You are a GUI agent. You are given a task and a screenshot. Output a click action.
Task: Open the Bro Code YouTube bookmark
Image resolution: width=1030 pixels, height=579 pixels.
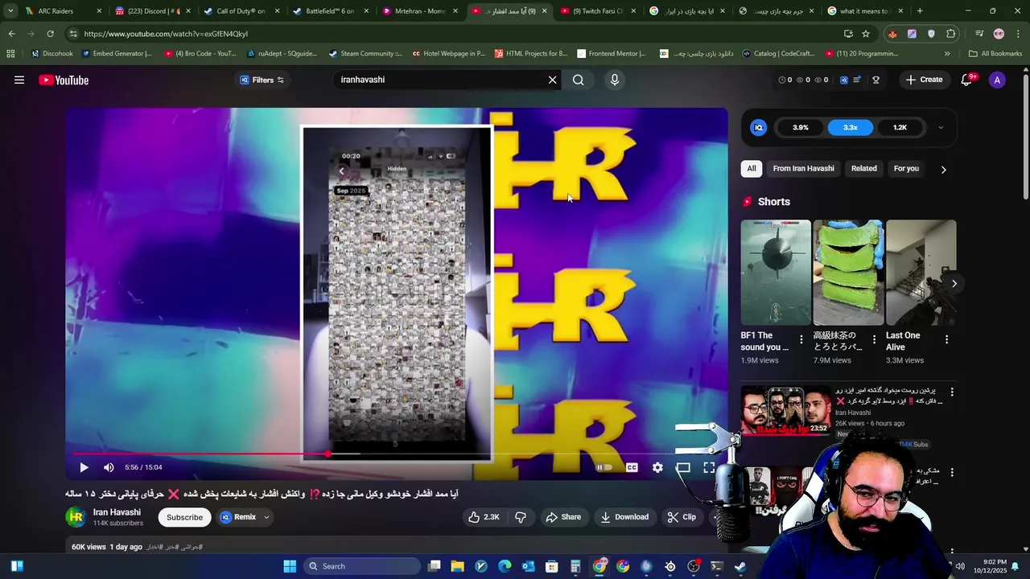(x=200, y=54)
